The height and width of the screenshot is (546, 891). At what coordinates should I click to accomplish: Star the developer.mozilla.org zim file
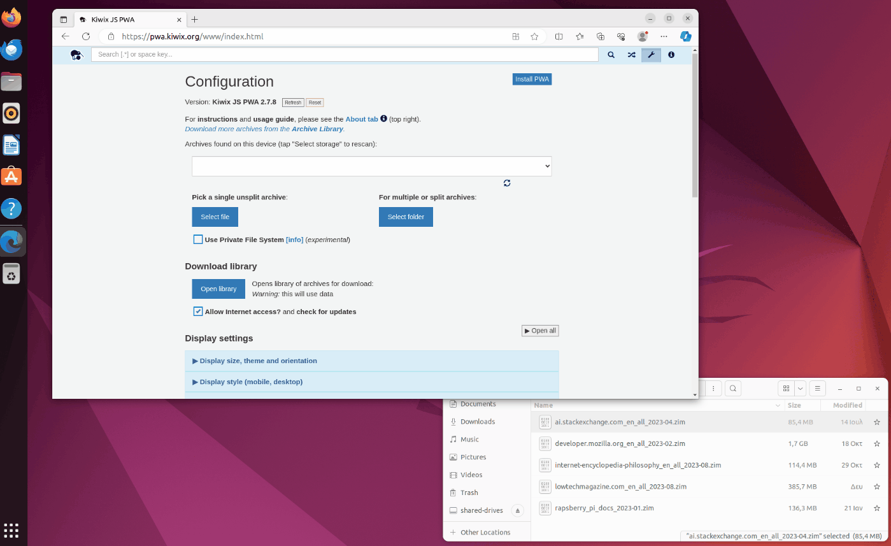pyautogui.click(x=877, y=443)
